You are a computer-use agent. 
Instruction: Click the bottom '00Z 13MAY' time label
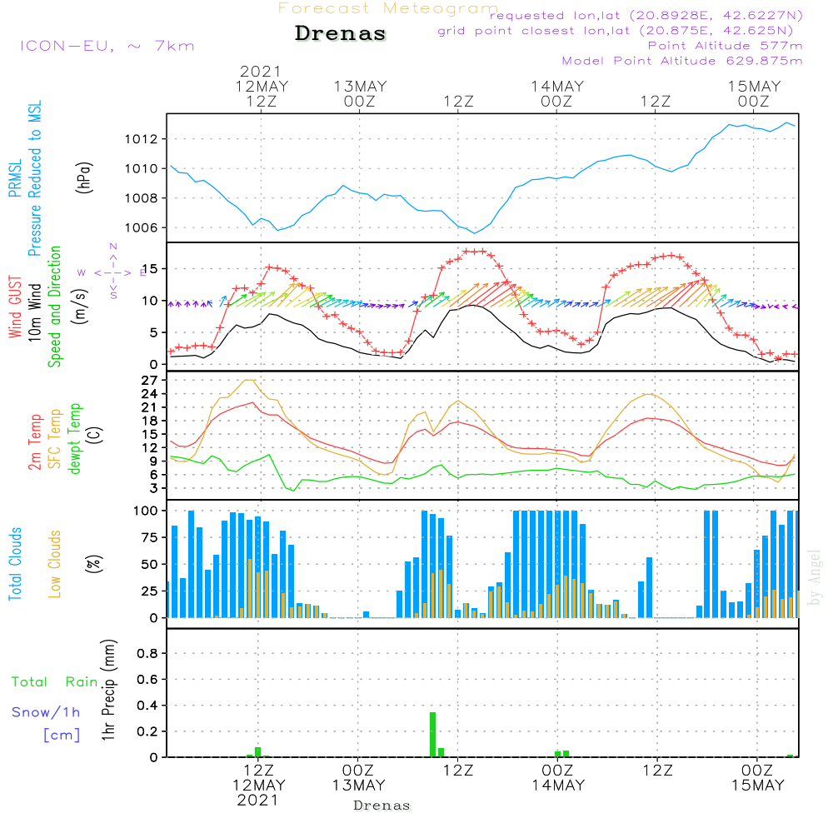point(358,778)
